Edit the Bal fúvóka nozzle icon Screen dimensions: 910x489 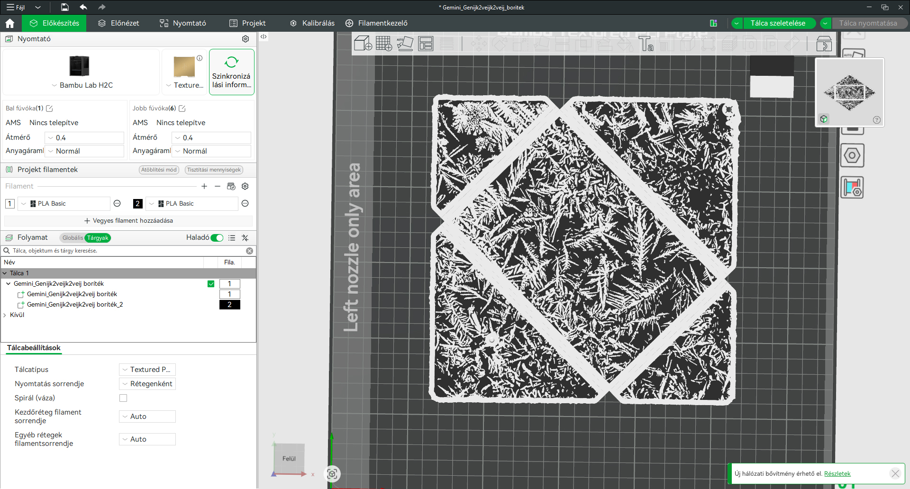pyautogui.click(x=49, y=109)
